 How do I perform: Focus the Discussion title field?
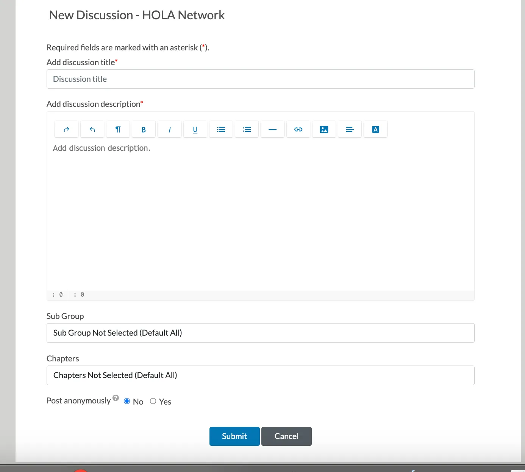coord(261,79)
